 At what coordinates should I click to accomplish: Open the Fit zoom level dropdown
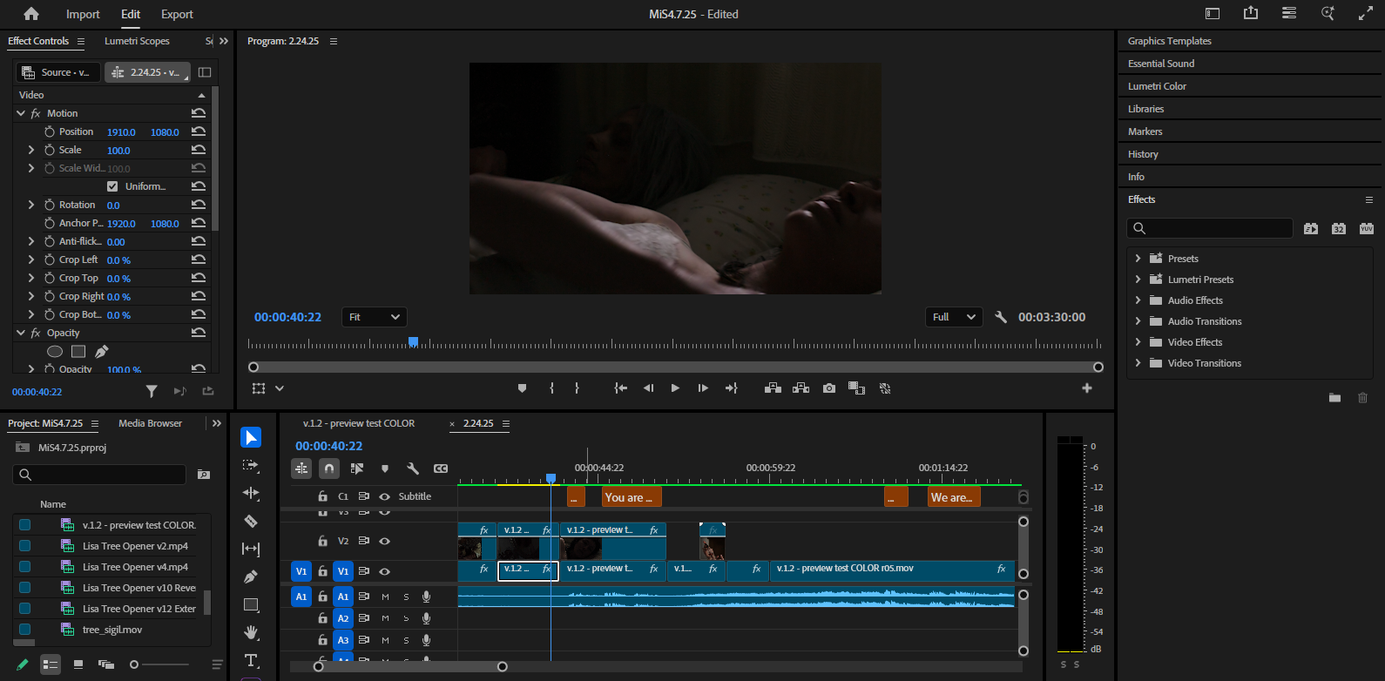(375, 317)
